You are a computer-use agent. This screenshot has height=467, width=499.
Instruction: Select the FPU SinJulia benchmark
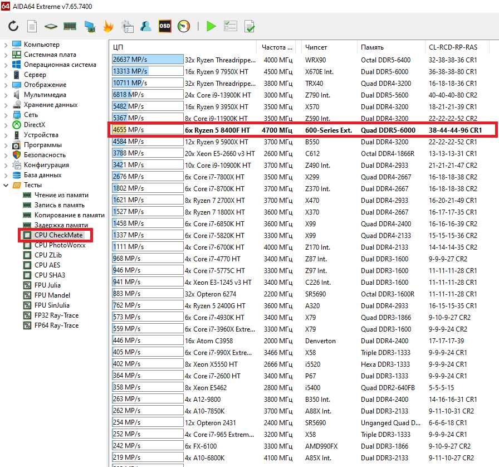click(x=52, y=305)
